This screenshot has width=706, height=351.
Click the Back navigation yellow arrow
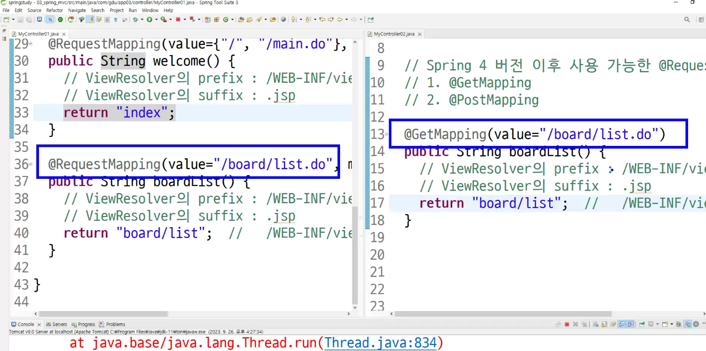click(339, 20)
